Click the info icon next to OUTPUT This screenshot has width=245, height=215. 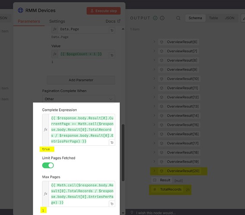[162, 18]
